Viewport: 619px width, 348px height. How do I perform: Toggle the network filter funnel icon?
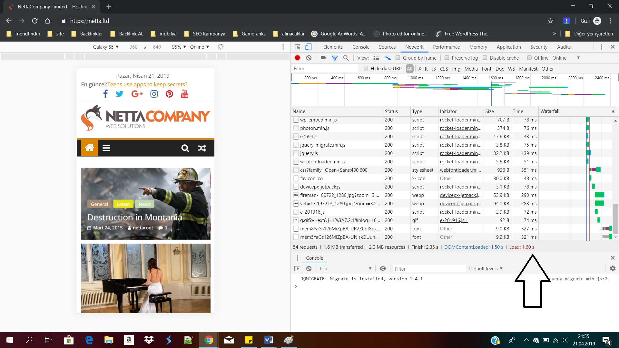(x=335, y=58)
